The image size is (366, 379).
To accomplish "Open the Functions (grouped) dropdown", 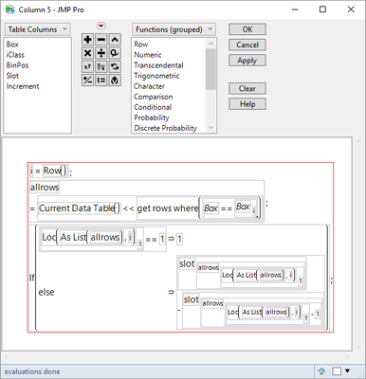I will click(174, 29).
